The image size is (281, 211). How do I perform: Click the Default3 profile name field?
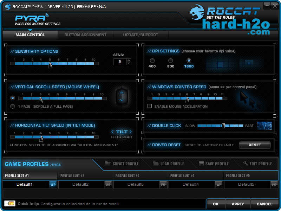click(136, 184)
